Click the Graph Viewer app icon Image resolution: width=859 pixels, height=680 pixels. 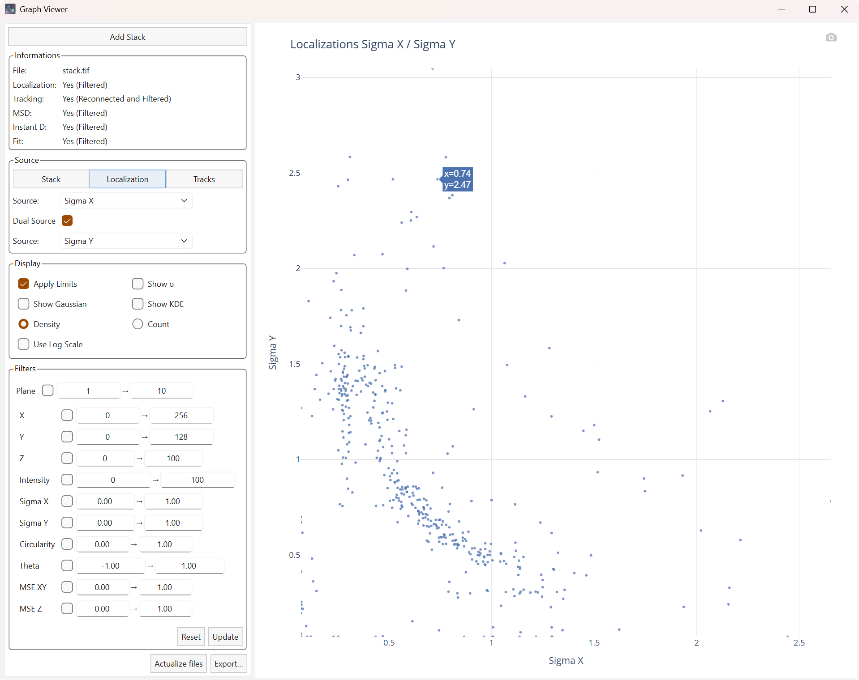[10, 9]
